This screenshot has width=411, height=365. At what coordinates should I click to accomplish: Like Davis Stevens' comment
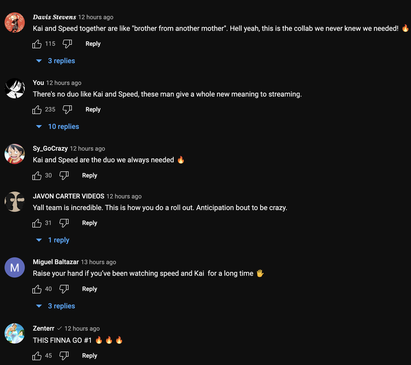tap(37, 44)
